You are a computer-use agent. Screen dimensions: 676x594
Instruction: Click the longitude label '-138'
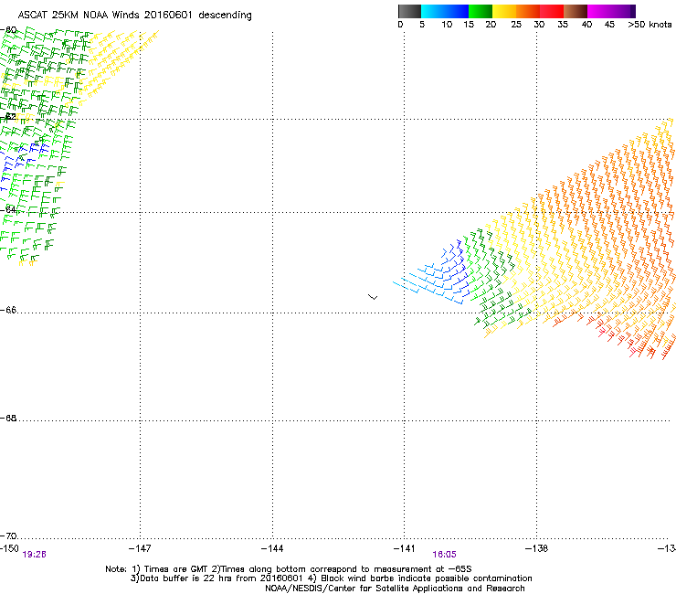click(537, 548)
